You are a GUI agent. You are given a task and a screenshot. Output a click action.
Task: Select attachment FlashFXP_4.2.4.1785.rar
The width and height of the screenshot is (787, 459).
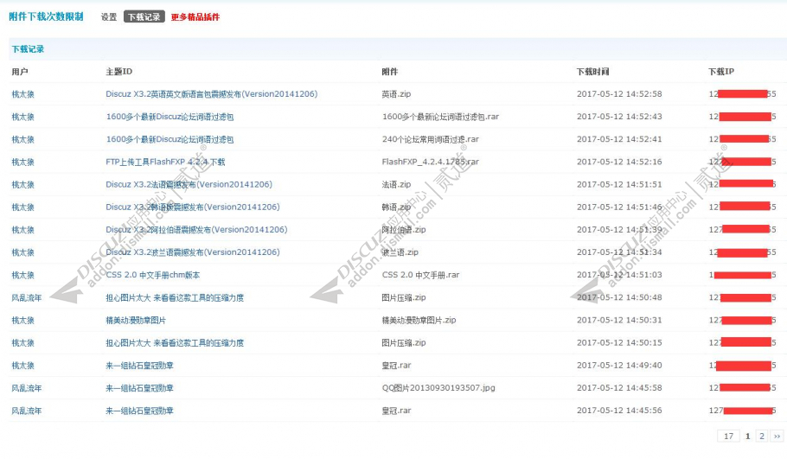[x=430, y=162]
